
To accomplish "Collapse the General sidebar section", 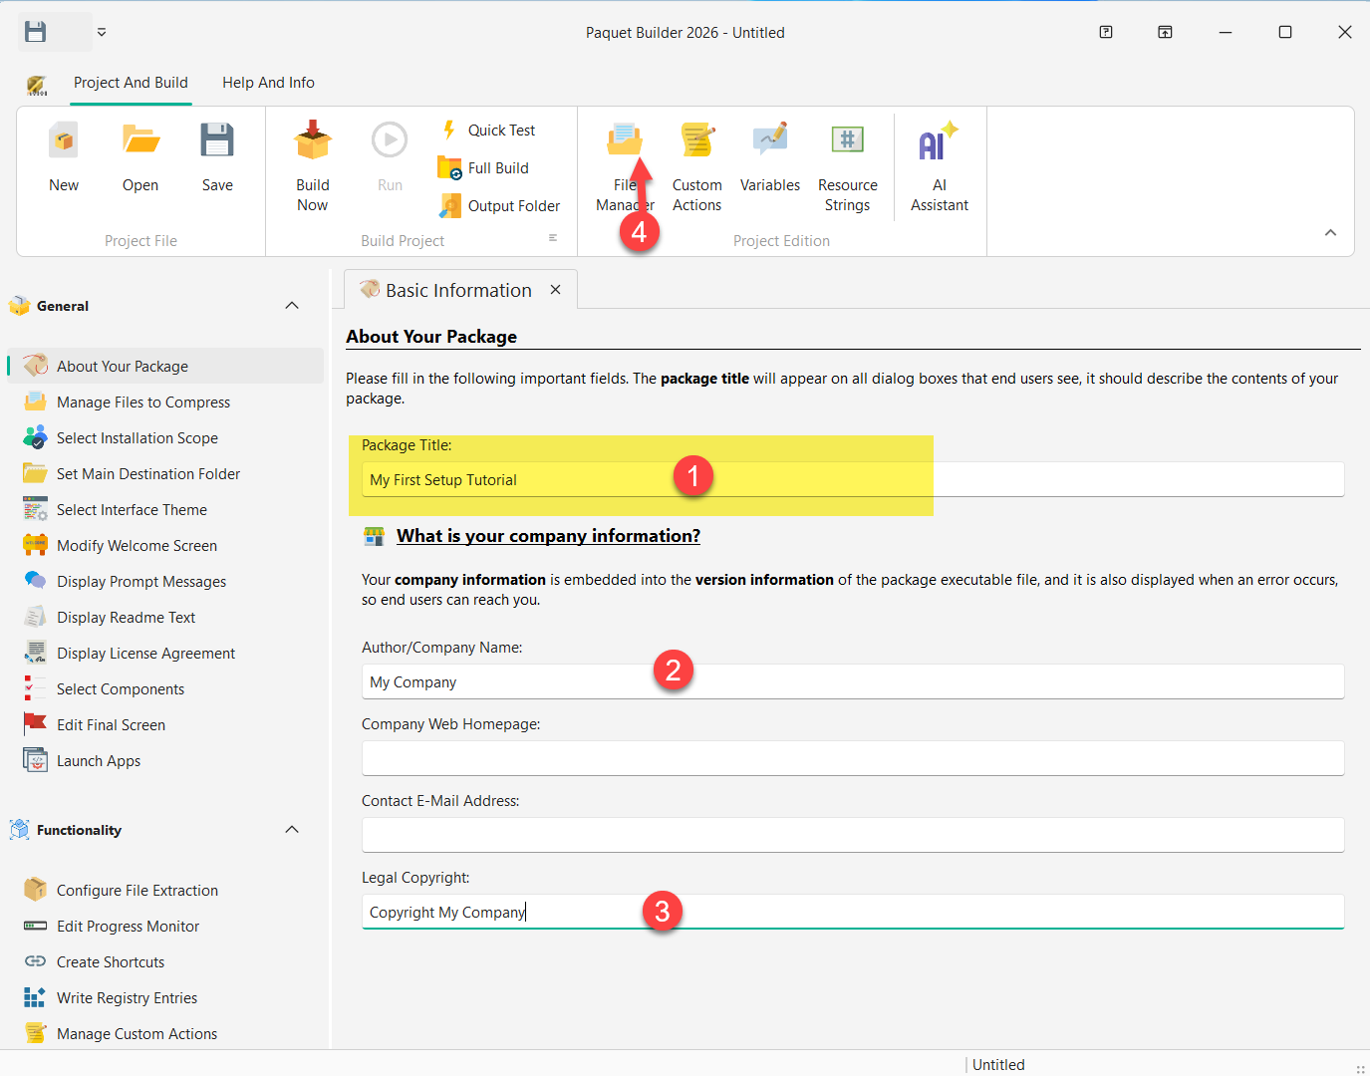I will click(x=292, y=305).
